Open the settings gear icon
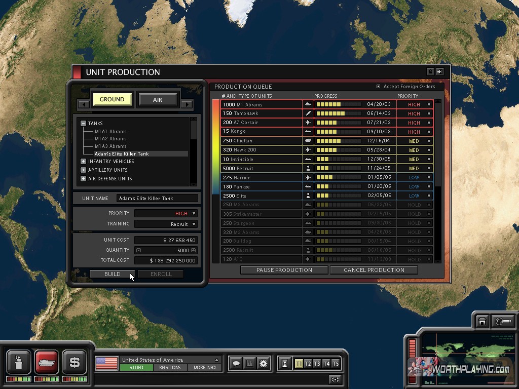This screenshot has height=389, width=519. click(x=263, y=363)
